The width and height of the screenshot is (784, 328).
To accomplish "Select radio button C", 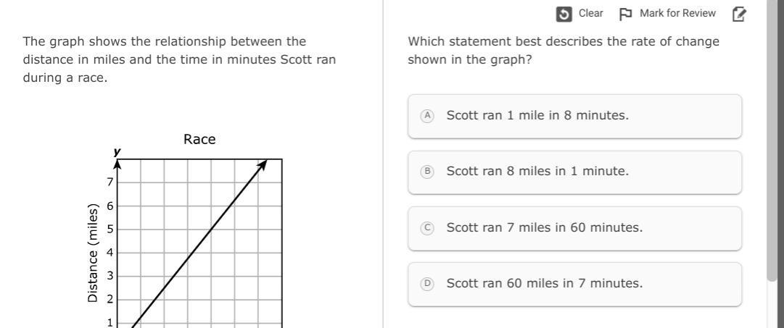I will (x=428, y=227).
